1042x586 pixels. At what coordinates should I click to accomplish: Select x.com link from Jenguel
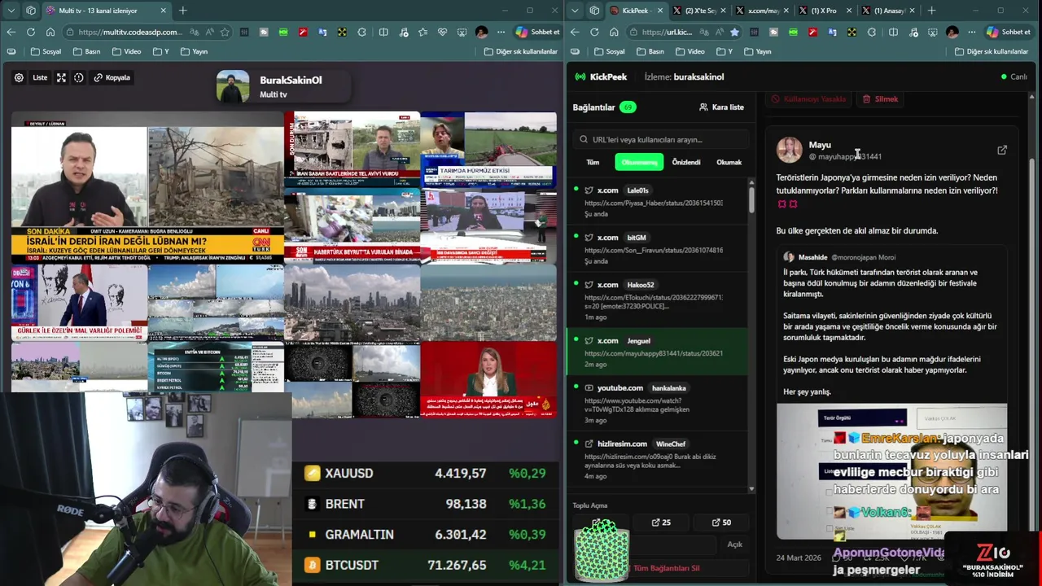tap(659, 352)
